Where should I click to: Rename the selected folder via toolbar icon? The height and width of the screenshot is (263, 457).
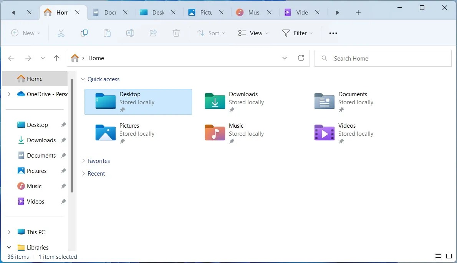pyautogui.click(x=130, y=33)
